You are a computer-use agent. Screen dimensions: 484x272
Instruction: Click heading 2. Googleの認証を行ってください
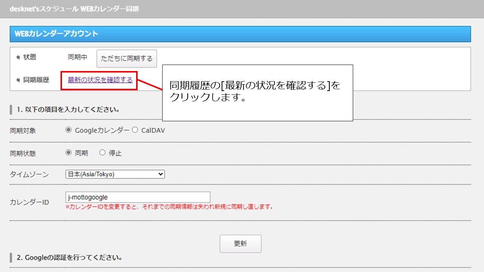69,258
